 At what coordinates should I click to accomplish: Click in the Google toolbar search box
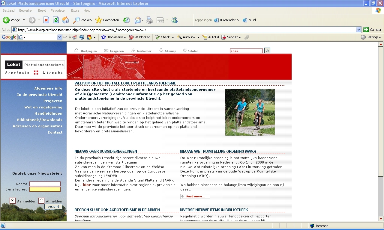point(40,37)
